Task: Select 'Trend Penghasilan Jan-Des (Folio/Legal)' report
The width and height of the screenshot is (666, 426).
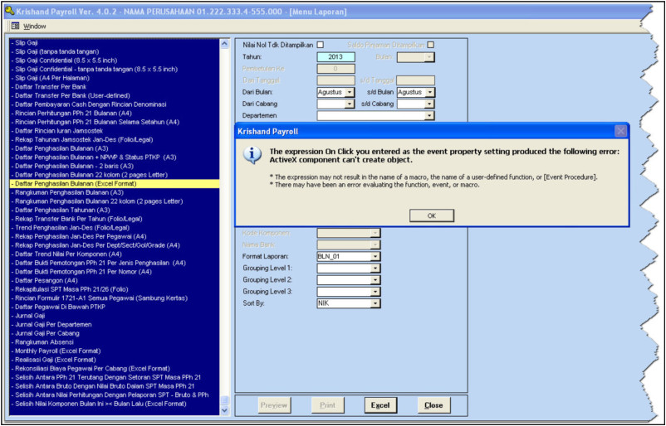Action: [x=115, y=228]
